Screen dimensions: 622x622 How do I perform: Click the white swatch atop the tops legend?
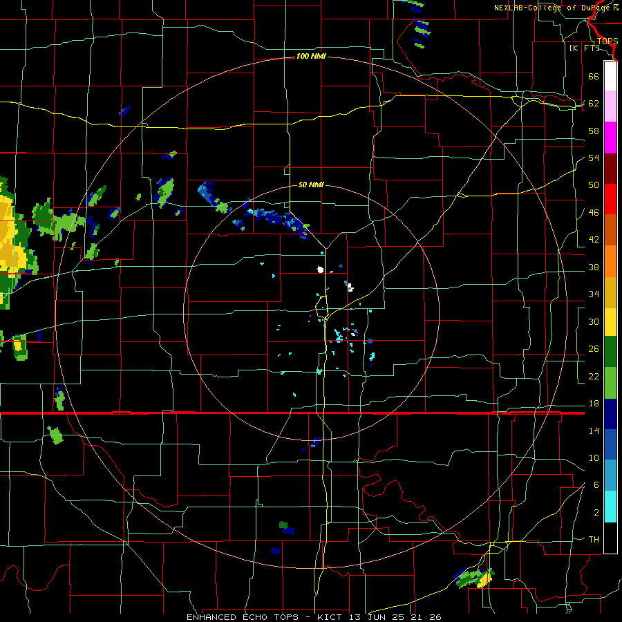click(610, 76)
